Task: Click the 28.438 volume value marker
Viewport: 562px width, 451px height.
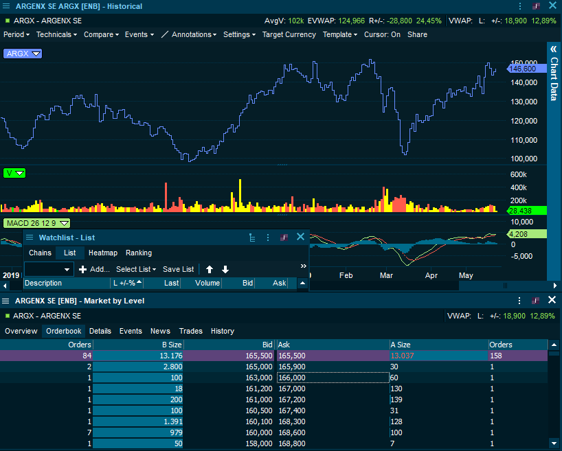Action: (x=527, y=211)
